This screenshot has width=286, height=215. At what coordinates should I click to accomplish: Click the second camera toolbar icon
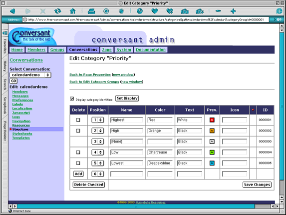pyautogui.click(x=200, y=11)
